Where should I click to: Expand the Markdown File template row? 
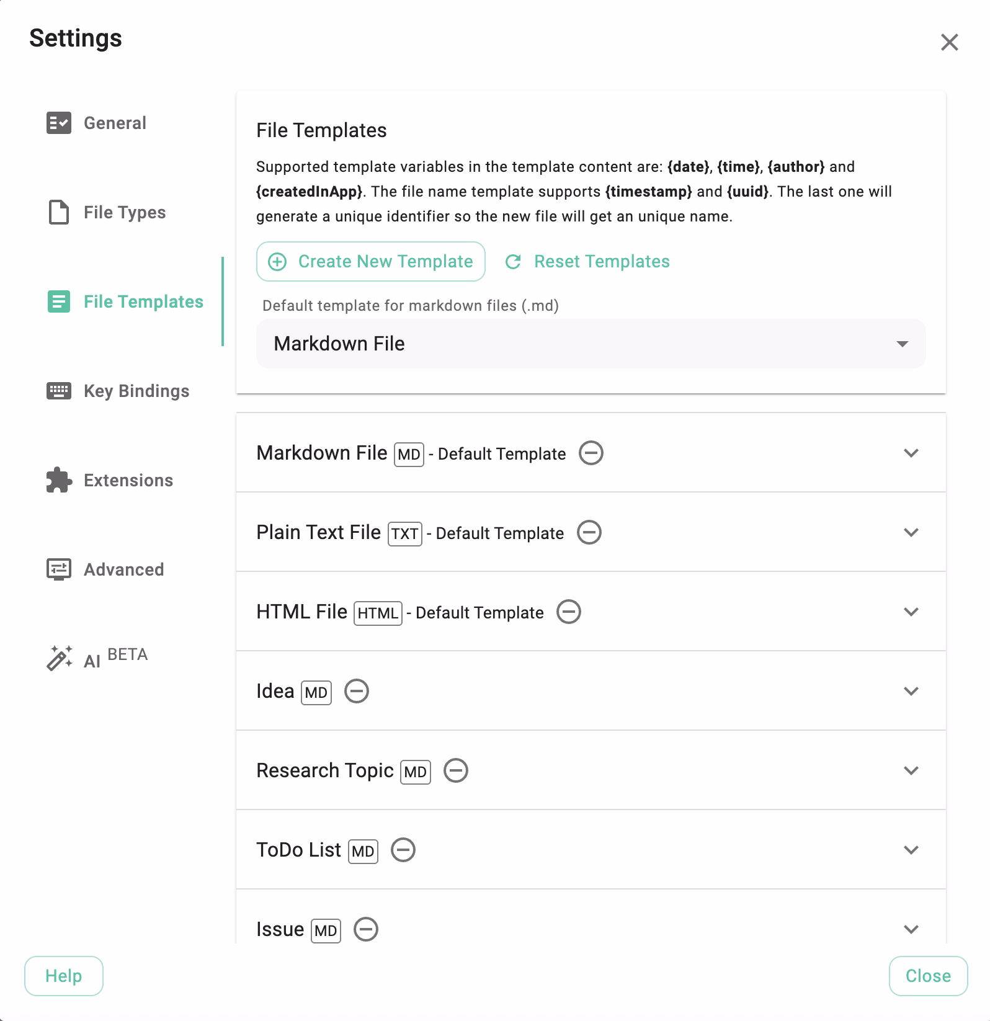[x=911, y=453]
